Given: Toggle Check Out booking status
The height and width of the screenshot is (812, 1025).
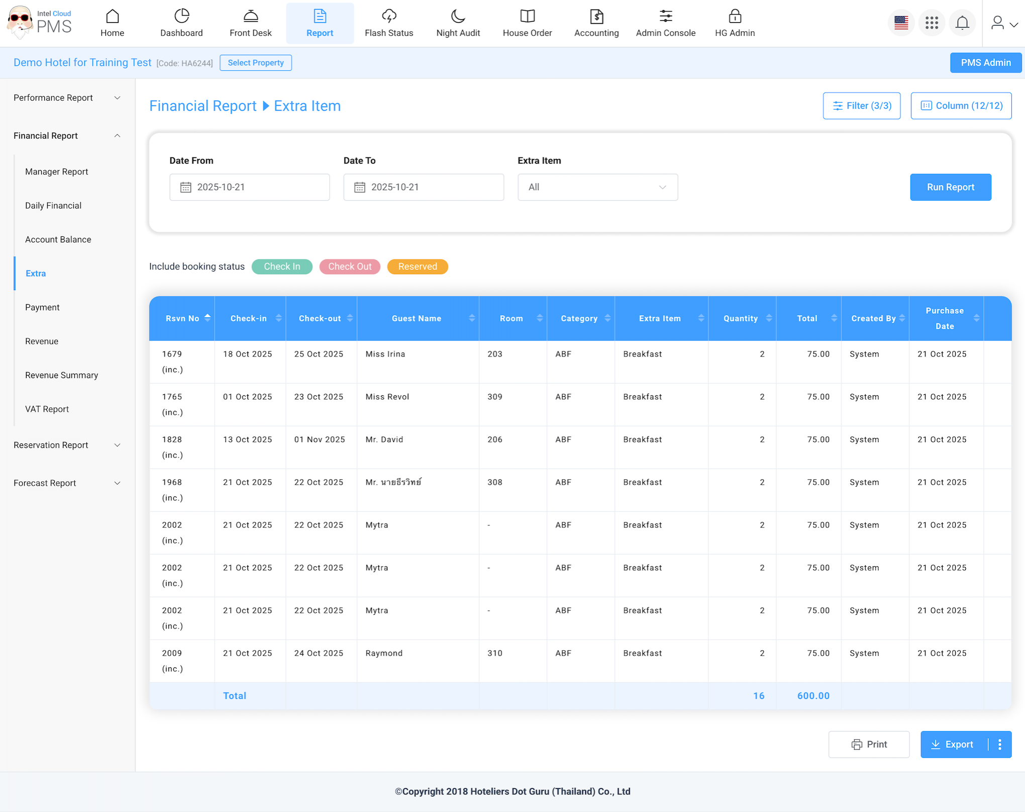Looking at the screenshot, I should point(350,266).
